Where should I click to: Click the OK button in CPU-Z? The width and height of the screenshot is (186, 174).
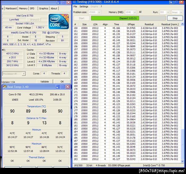(x=62, y=82)
